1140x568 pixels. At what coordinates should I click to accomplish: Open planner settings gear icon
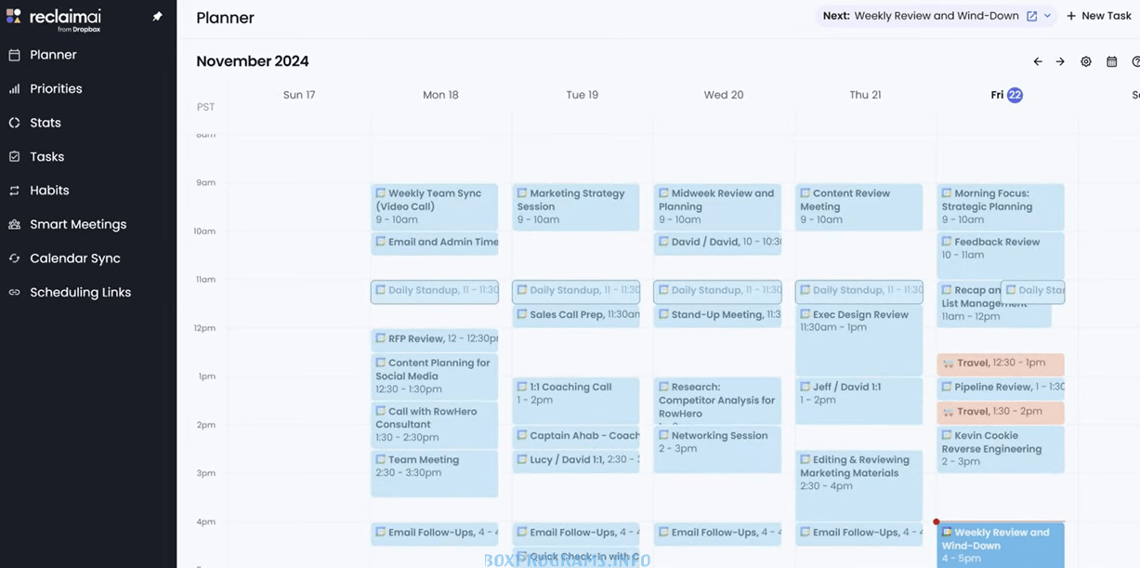pos(1085,61)
